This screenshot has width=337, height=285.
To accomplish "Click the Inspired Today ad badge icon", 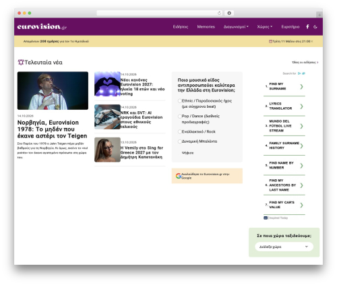I will click(x=266, y=218).
